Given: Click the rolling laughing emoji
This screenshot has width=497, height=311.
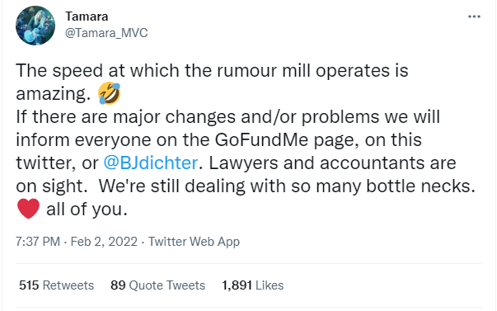Looking at the screenshot, I should [109, 93].
